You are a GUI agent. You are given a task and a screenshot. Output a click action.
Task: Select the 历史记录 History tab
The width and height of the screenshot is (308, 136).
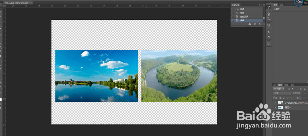pyautogui.click(x=236, y=5)
